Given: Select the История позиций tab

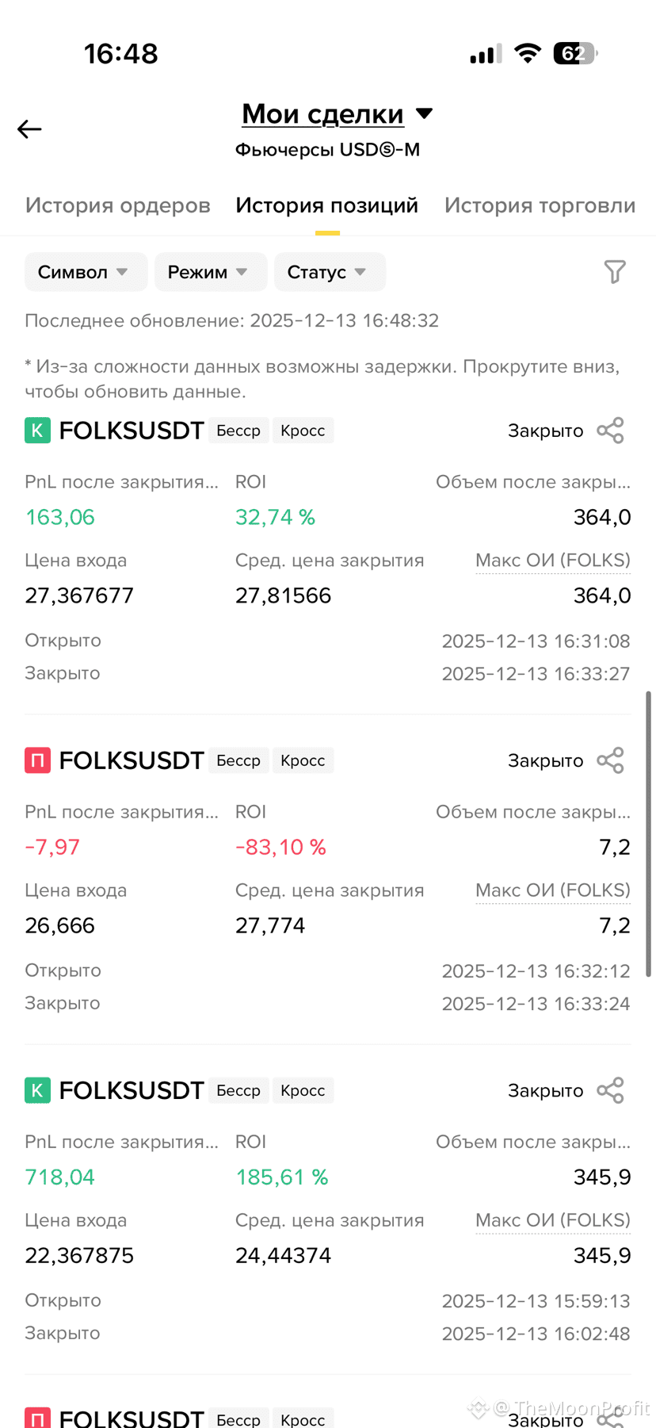Looking at the screenshot, I should pos(326,205).
